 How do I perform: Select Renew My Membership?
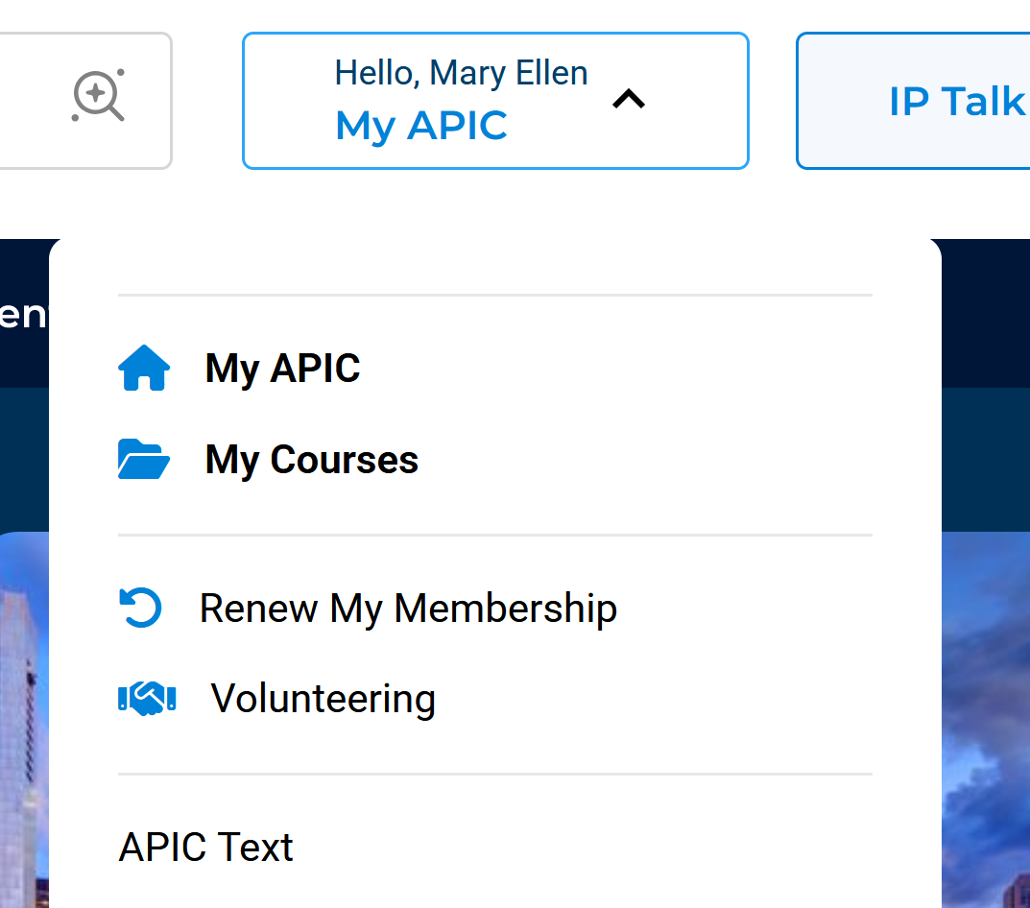pyautogui.click(x=408, y=609)
